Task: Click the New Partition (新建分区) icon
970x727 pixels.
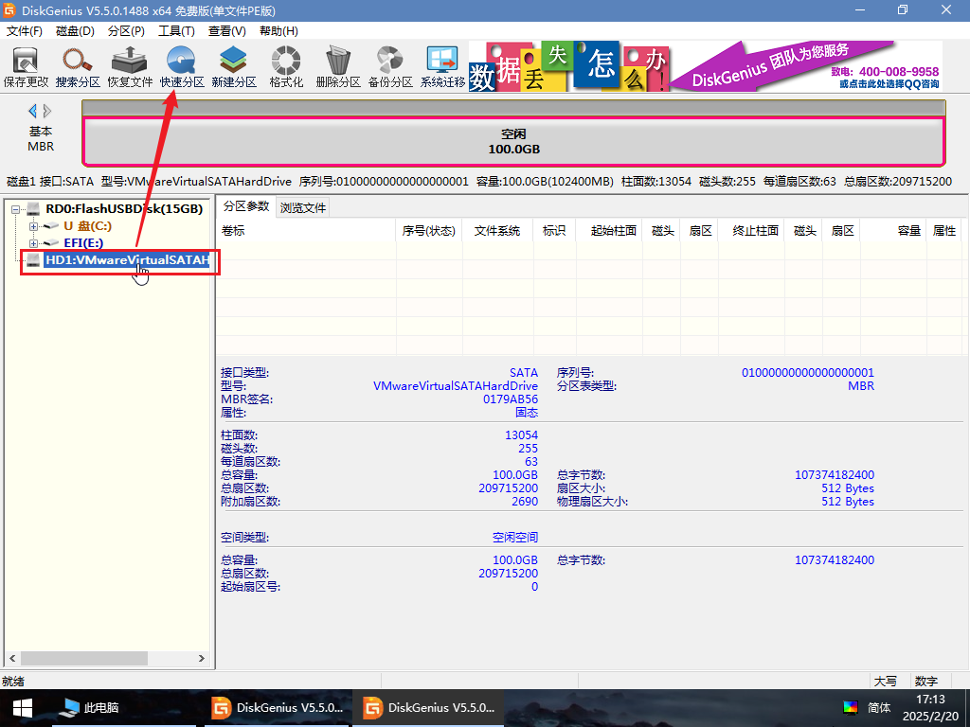Action: pyautogui.click(x=234, y=67)
